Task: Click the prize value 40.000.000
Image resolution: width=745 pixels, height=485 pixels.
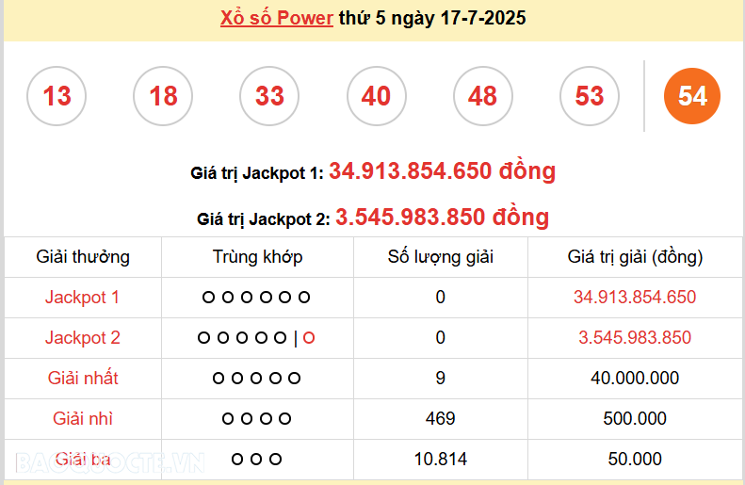Action: (x=635, y=379)
